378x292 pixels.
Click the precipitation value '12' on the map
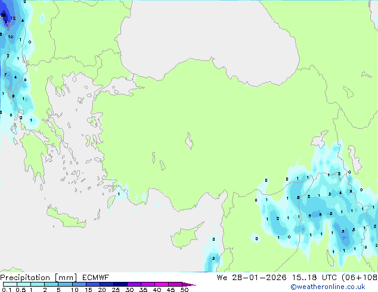point(13,18)
